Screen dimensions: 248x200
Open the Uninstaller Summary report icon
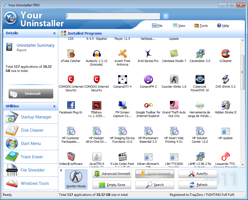[9, 47]
